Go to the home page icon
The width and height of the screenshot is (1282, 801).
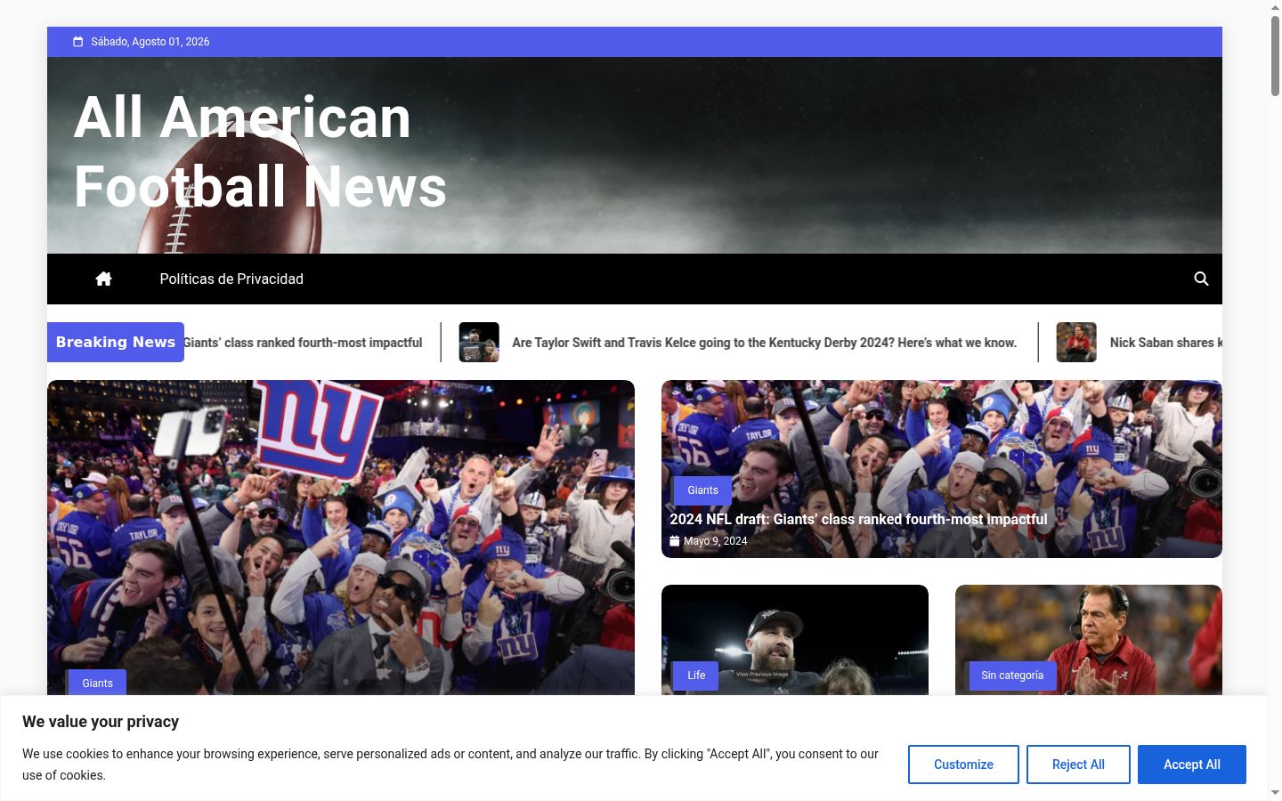tap(103, 279)
